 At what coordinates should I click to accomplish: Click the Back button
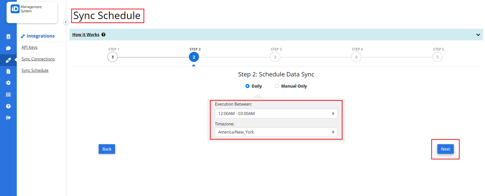point(107,149)
